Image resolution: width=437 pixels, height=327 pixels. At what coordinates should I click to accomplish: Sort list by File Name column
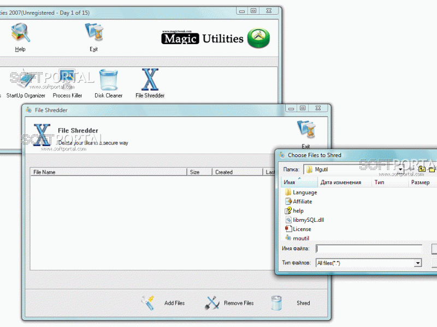[x=108, y=172]
